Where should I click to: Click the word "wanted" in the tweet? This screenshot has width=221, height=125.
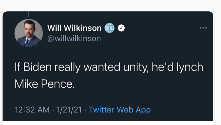[102, 67]
